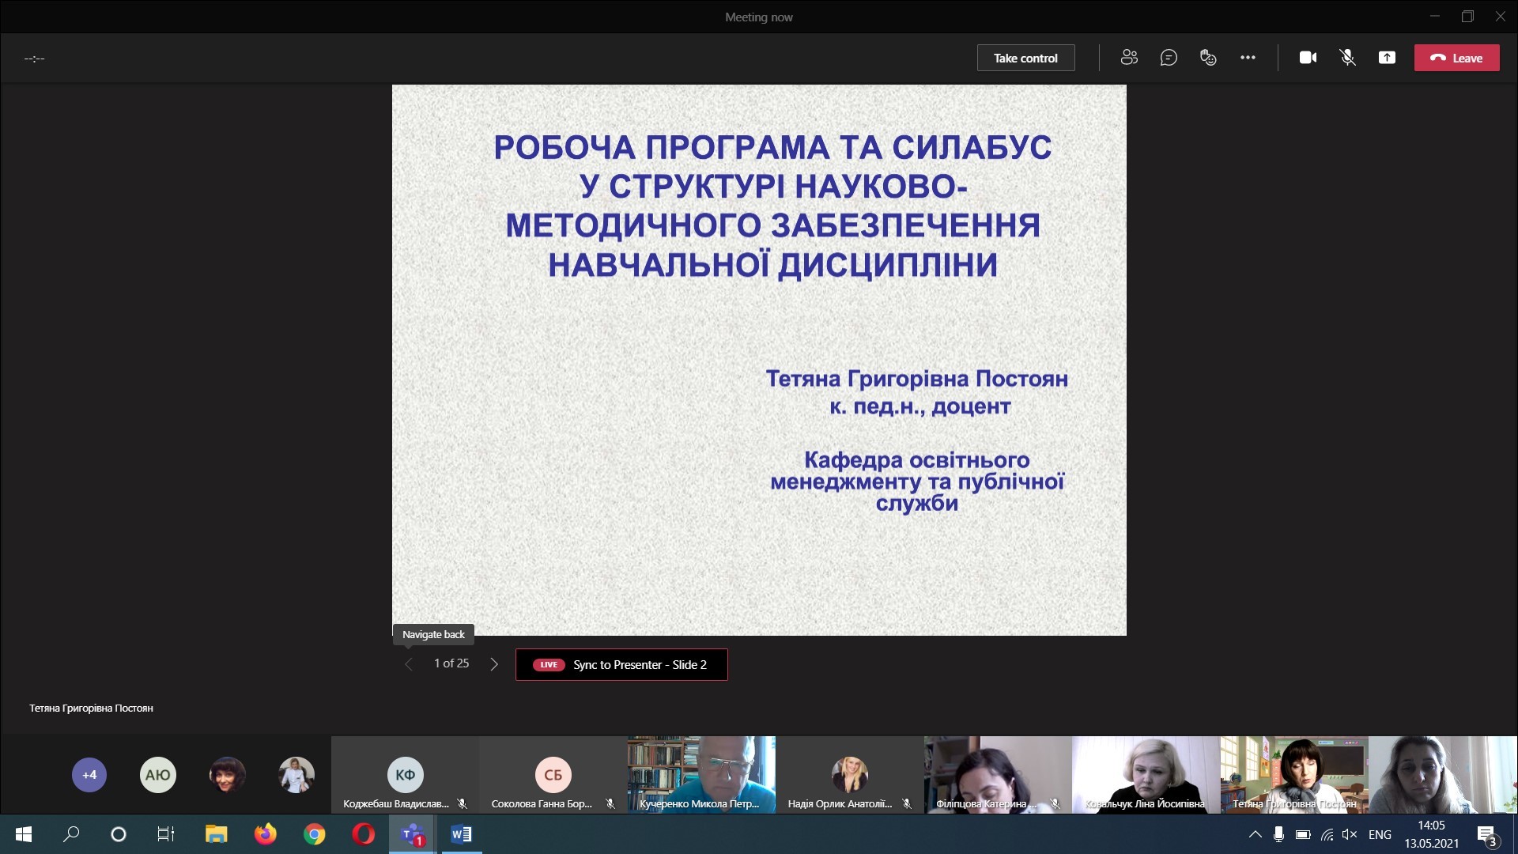1518x854 pixels.
Task: Click Sync to Presenter live button
Action: pos(621,664)
